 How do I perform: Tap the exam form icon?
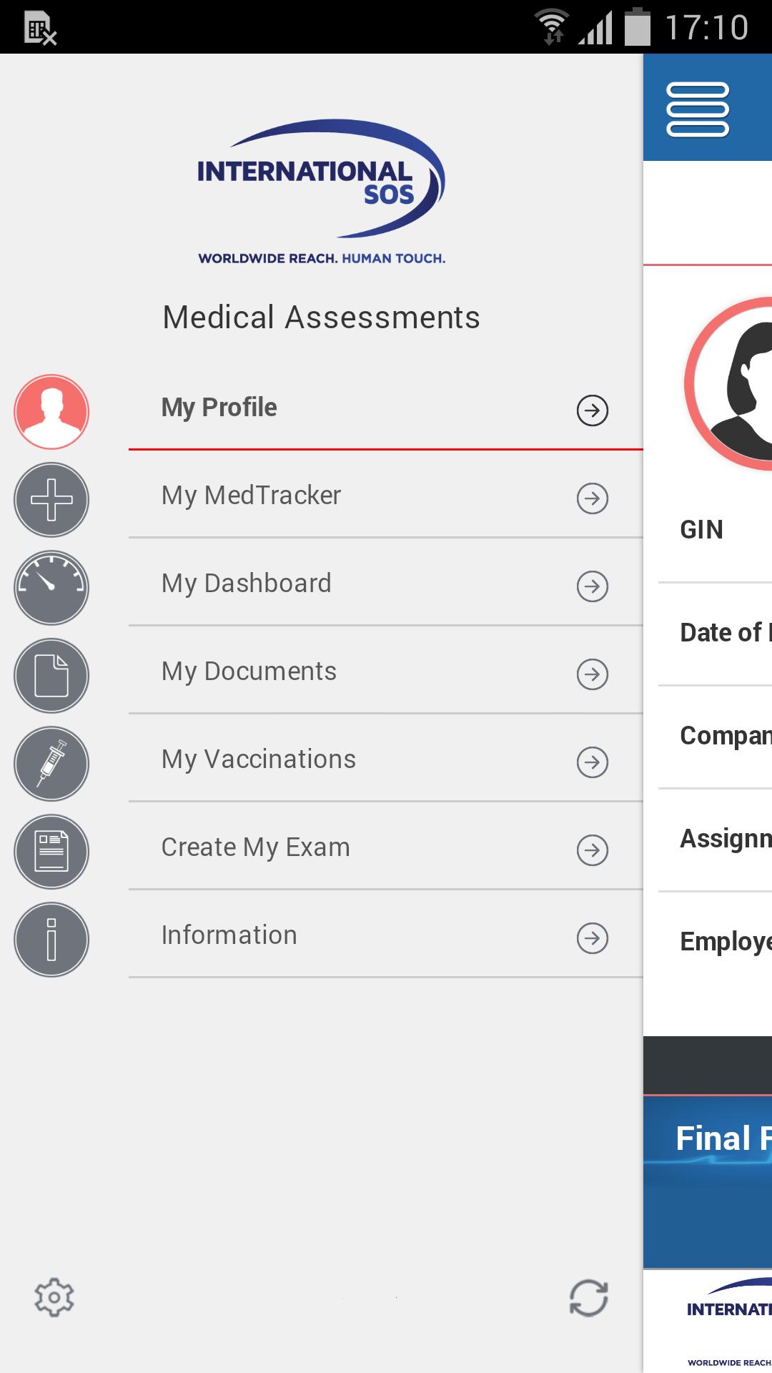[51, 852]
